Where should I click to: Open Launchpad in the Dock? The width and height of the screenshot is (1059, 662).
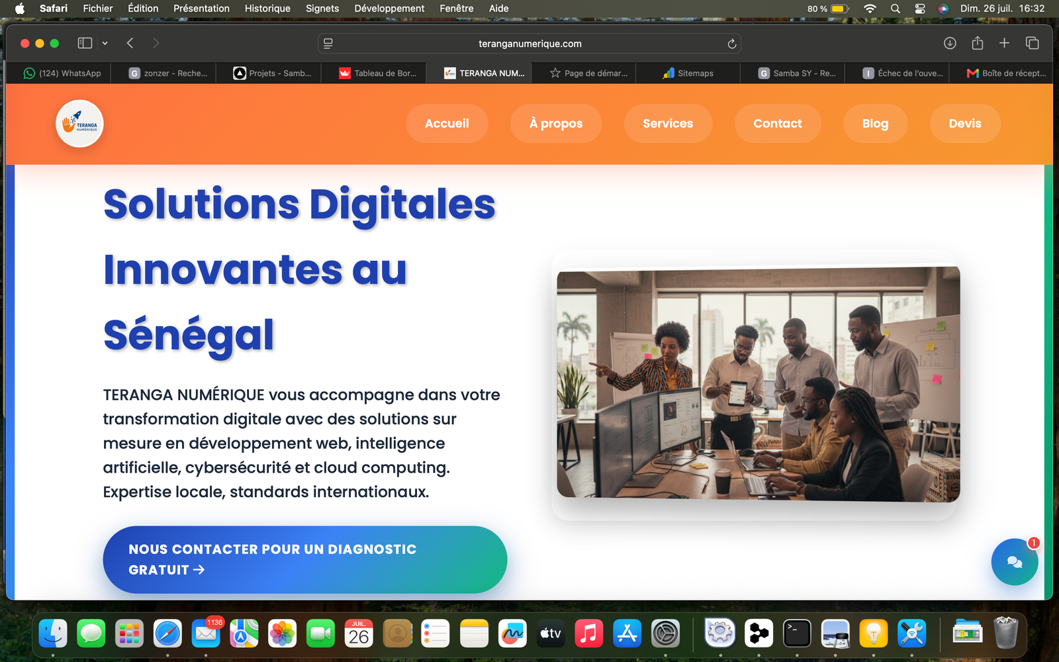click(129, 634)
